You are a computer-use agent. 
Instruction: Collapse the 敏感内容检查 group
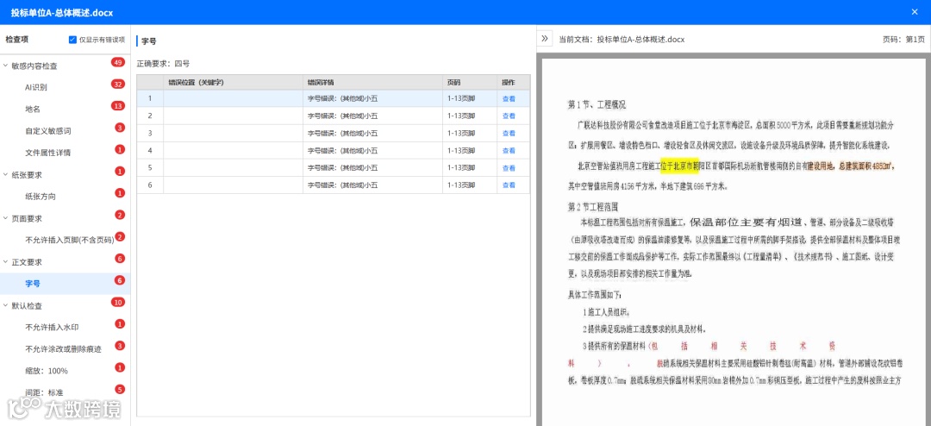click(6, 66)
